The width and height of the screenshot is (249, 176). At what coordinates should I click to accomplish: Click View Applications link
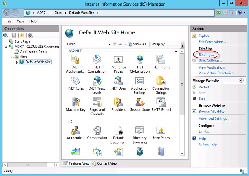tap(212, 67)
